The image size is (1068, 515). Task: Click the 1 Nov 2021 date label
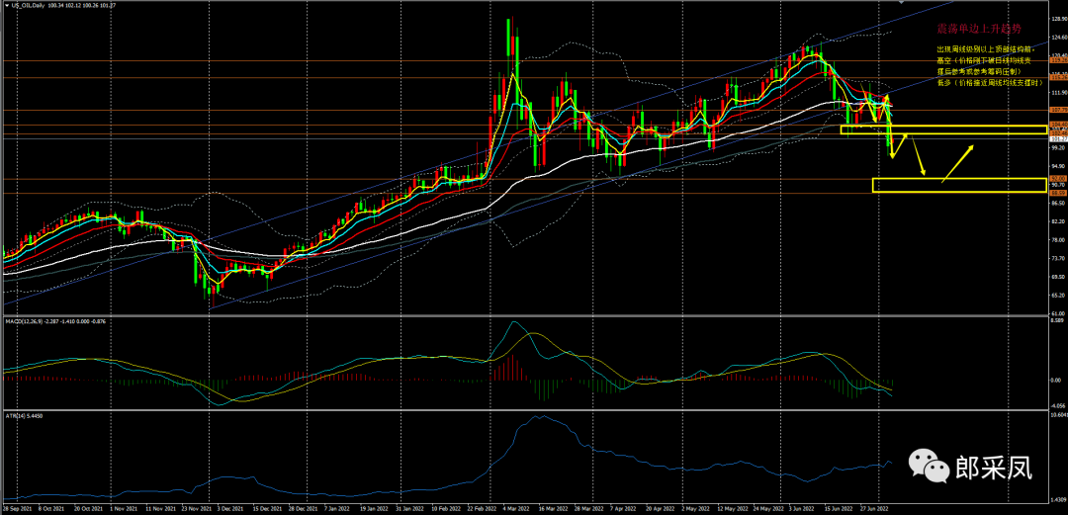click(x=124, y=507)
